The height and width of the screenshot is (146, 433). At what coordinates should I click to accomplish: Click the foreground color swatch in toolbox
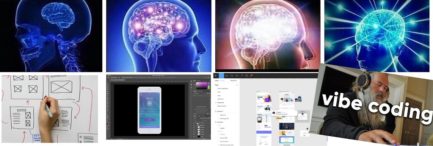[x=107, y=124]
